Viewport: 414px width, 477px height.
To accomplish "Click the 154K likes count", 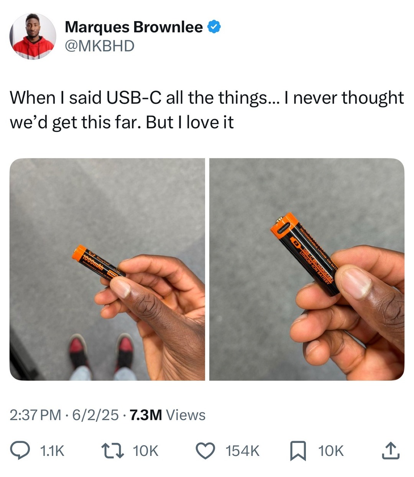I will [x=242, y=451].
